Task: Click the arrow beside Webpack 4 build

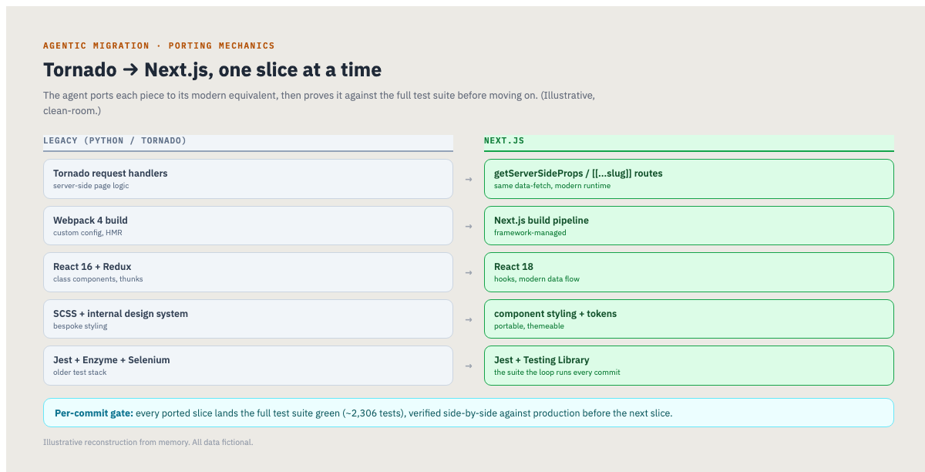Action: (469, 226)
